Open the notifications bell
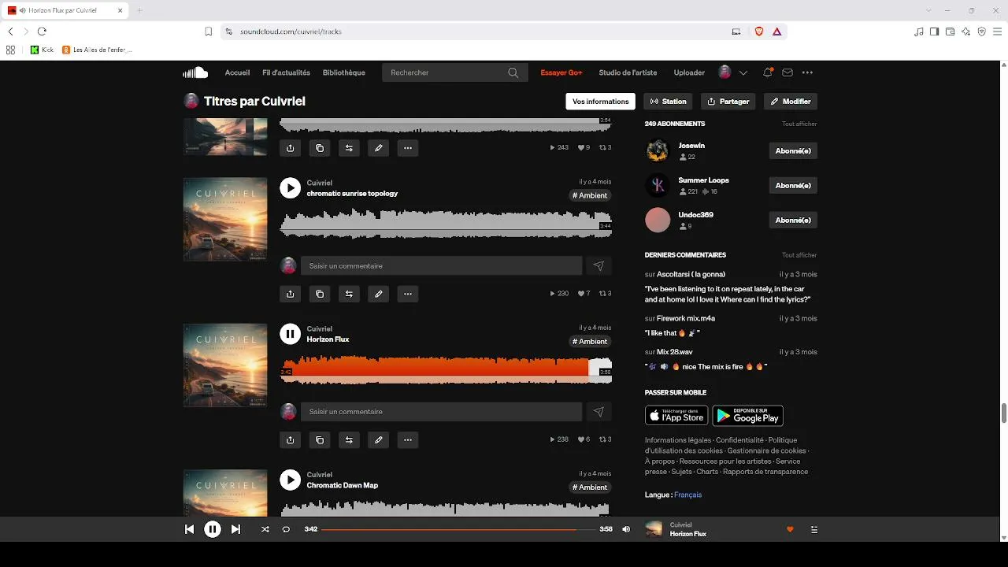Viewport: 1008px width, 567px height. coord(767,72)
